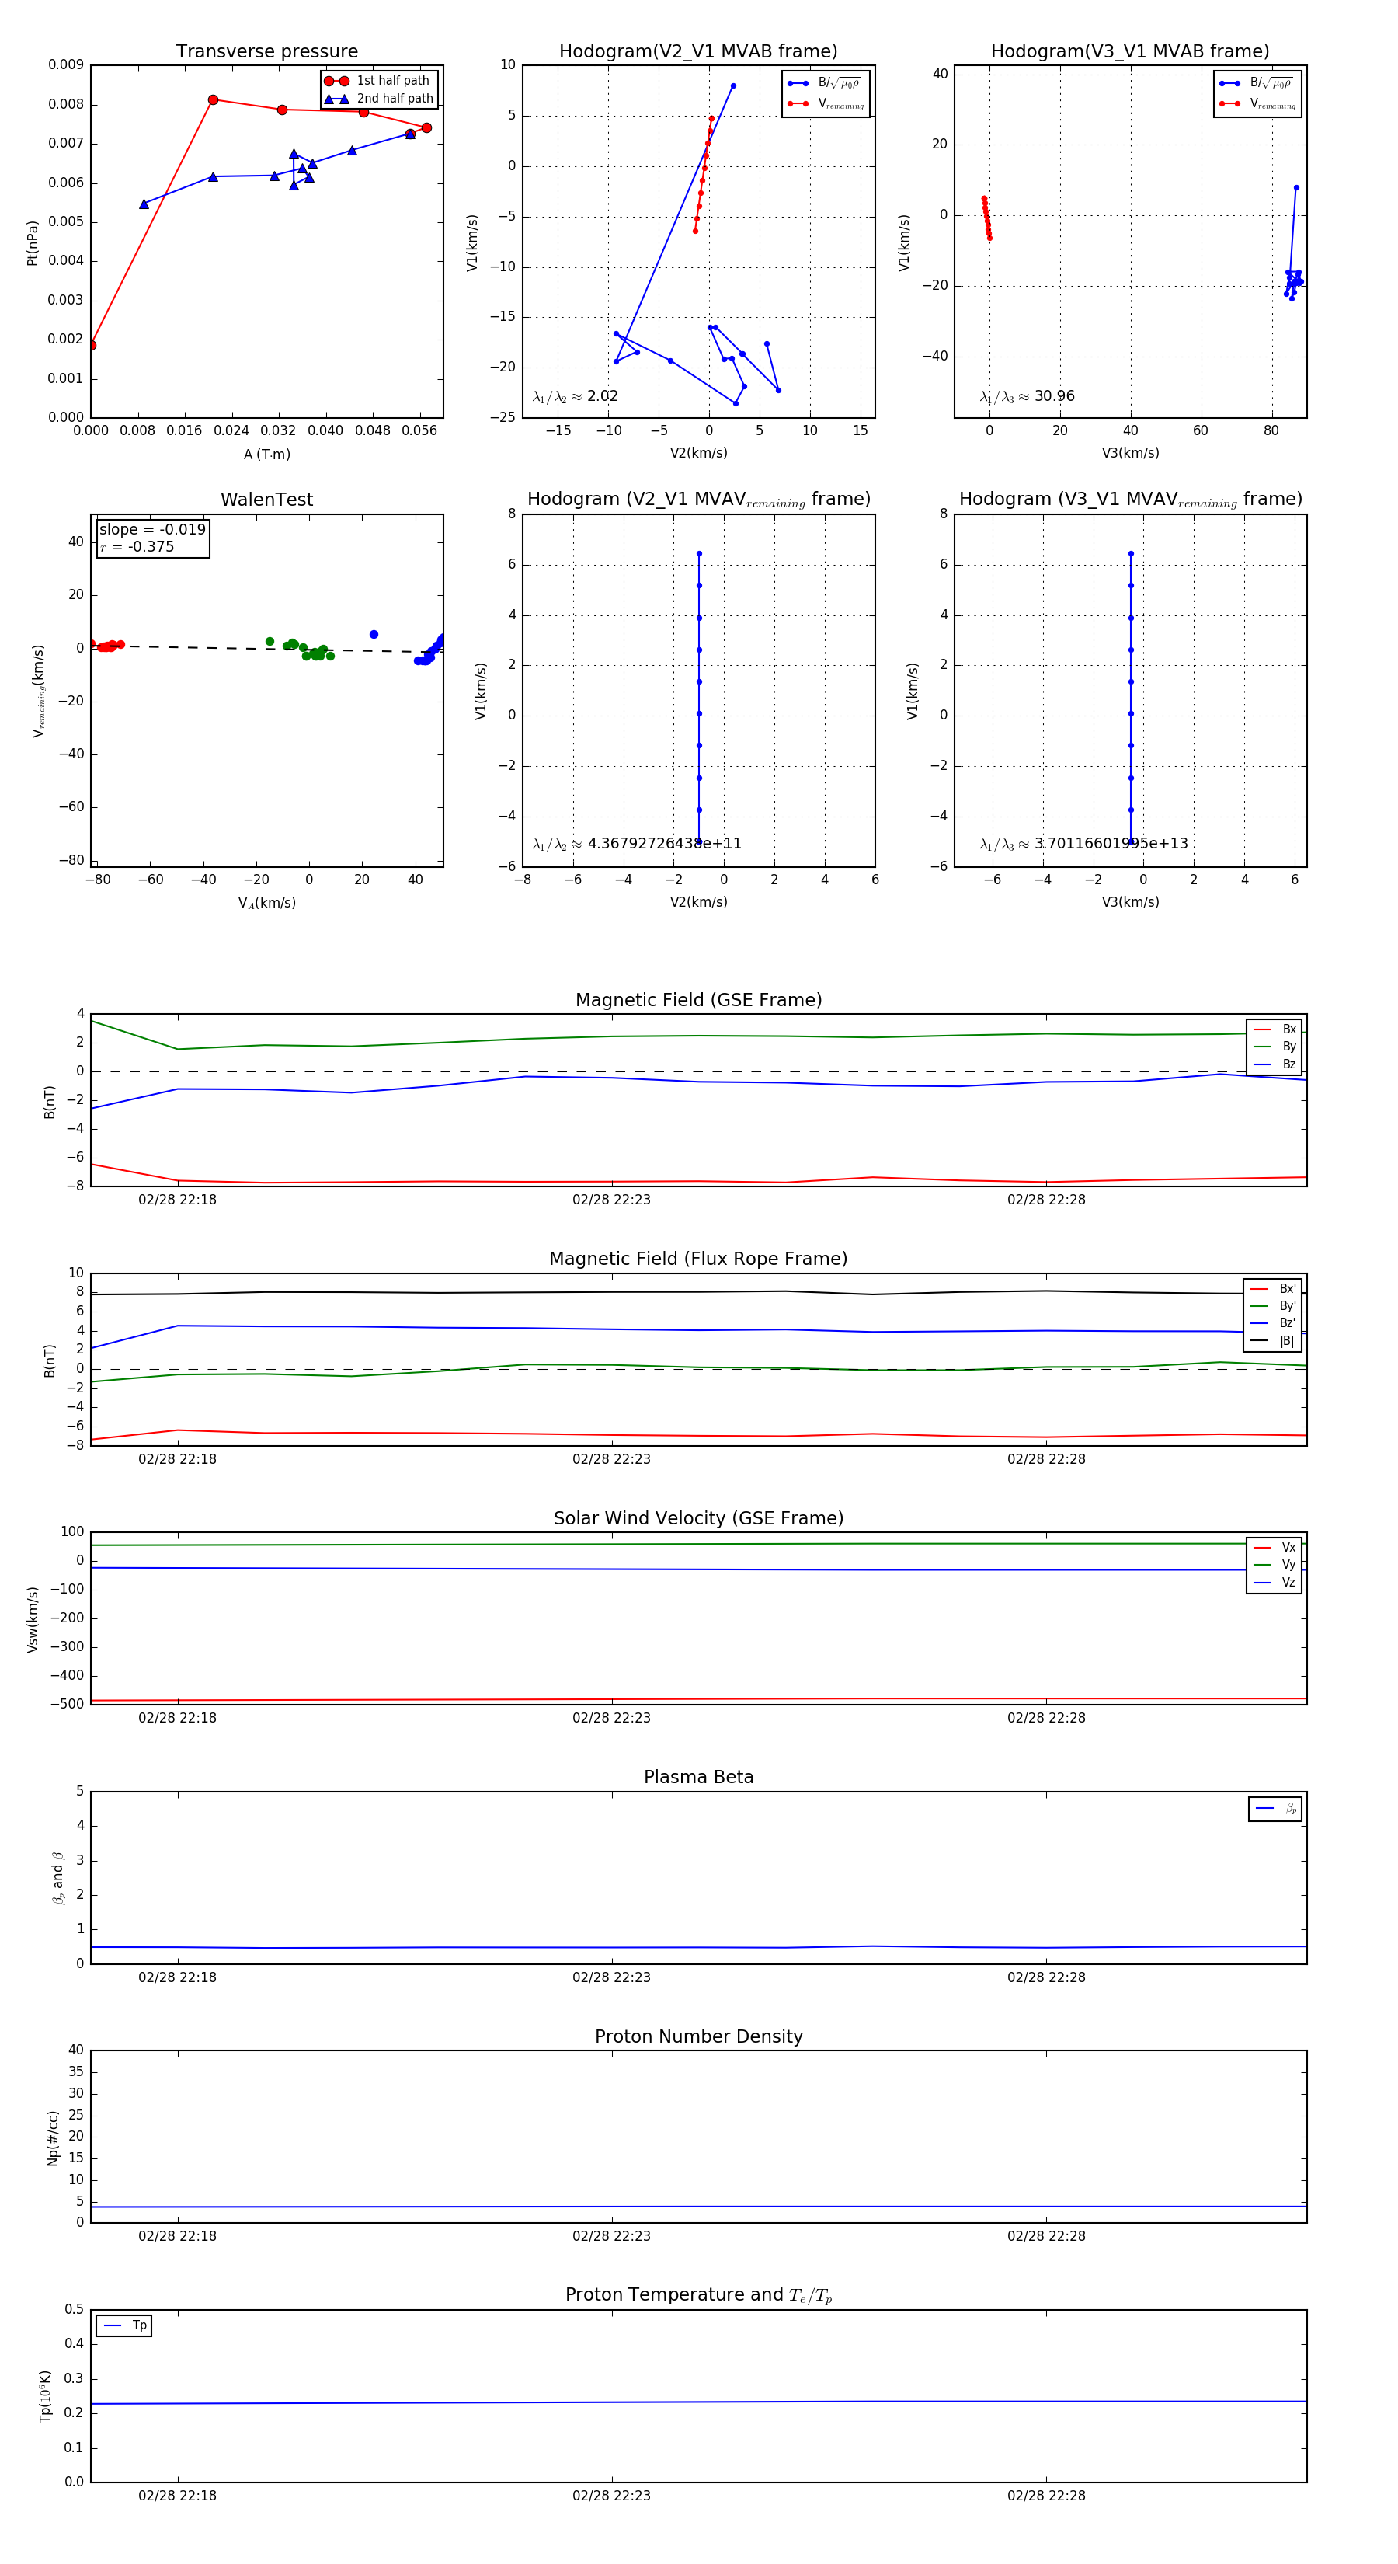This screenshot has width=1398, height=2564.
Task: Select 'Vz' legend entry in velocity plot
Action: [x=1275, y=1583]
